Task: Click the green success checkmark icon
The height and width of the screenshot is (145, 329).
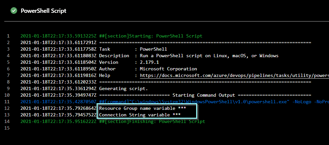Action: pos(14,11)
